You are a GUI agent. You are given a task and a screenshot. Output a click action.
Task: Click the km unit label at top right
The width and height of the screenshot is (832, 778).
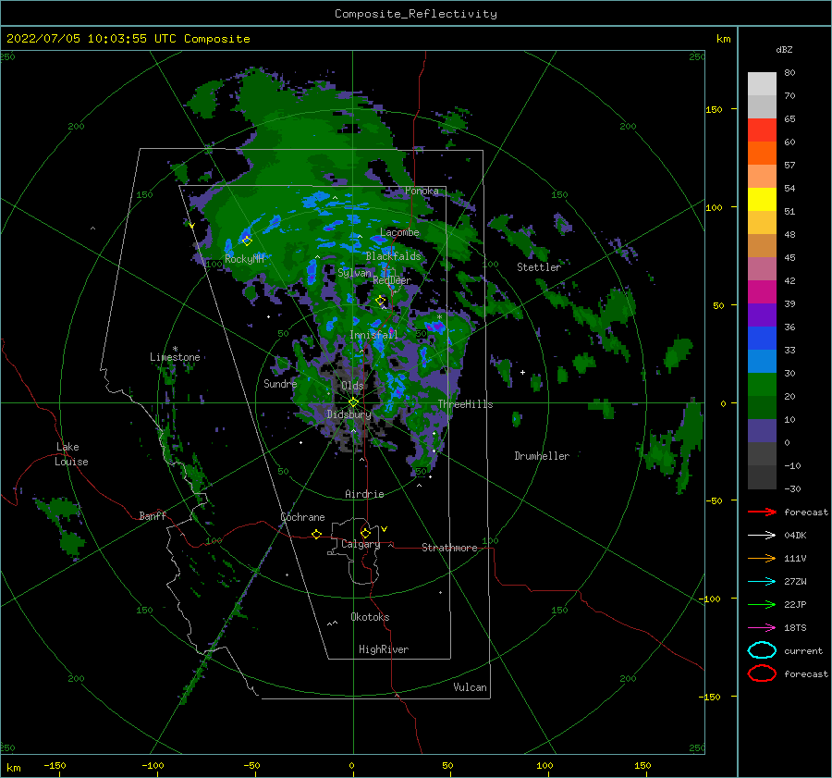click(723, 39)
